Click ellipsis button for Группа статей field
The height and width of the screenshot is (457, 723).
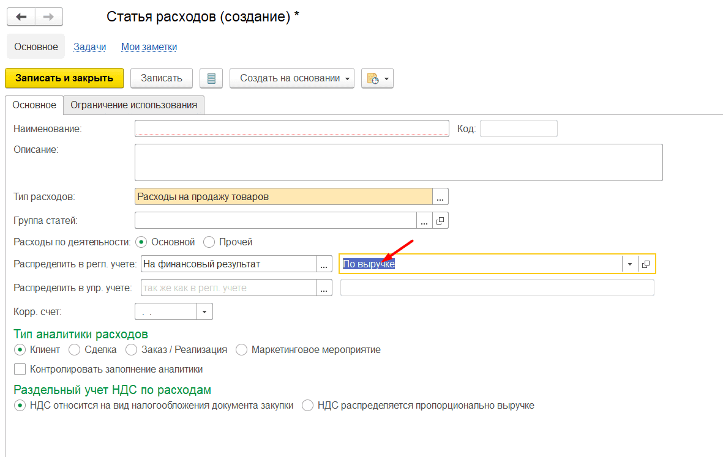coord(425,220)
